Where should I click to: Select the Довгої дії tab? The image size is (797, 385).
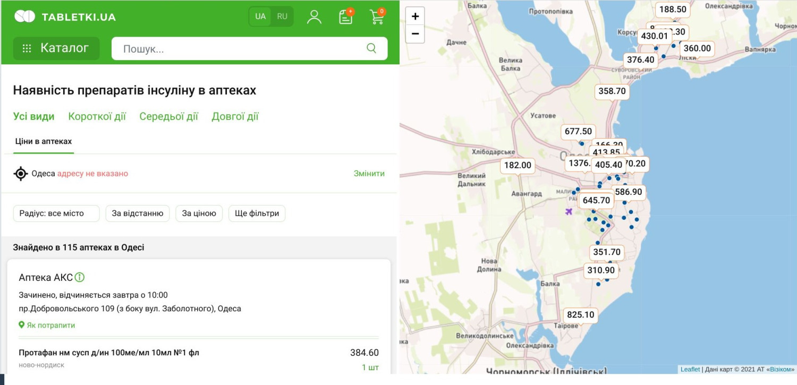[235, 117]
